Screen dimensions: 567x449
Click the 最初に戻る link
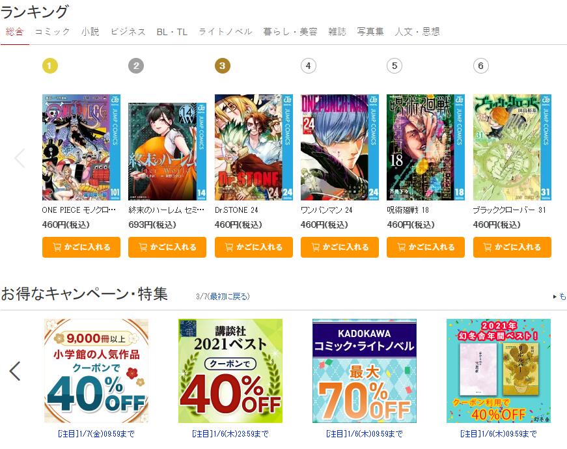point(229,297)
